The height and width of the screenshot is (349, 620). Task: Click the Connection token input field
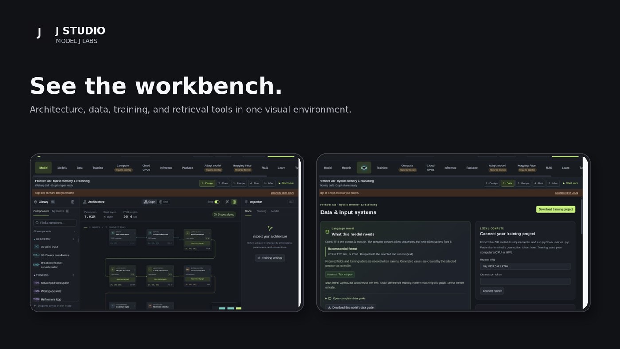(x=525, y=281)
